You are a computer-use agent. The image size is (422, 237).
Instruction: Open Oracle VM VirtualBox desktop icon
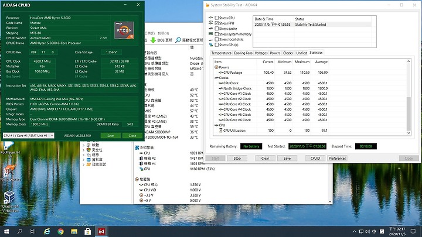pyautogui.click(x=9, y=201)
